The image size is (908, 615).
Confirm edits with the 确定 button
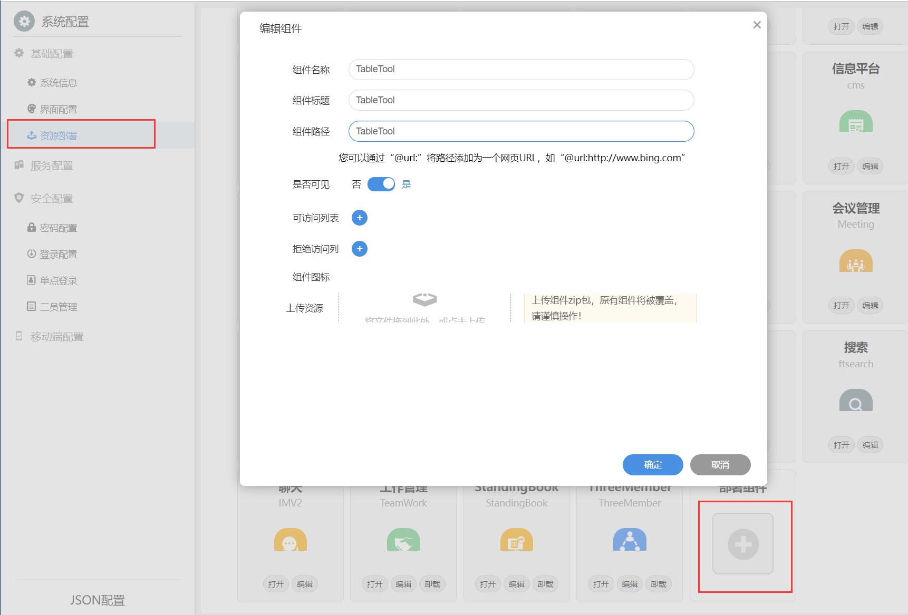(652, 464)
